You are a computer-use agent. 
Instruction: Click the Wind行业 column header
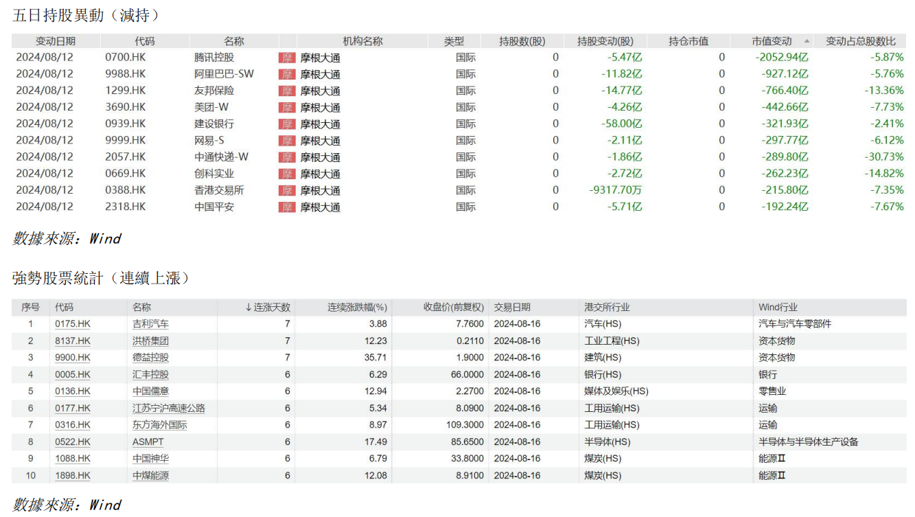778,308
